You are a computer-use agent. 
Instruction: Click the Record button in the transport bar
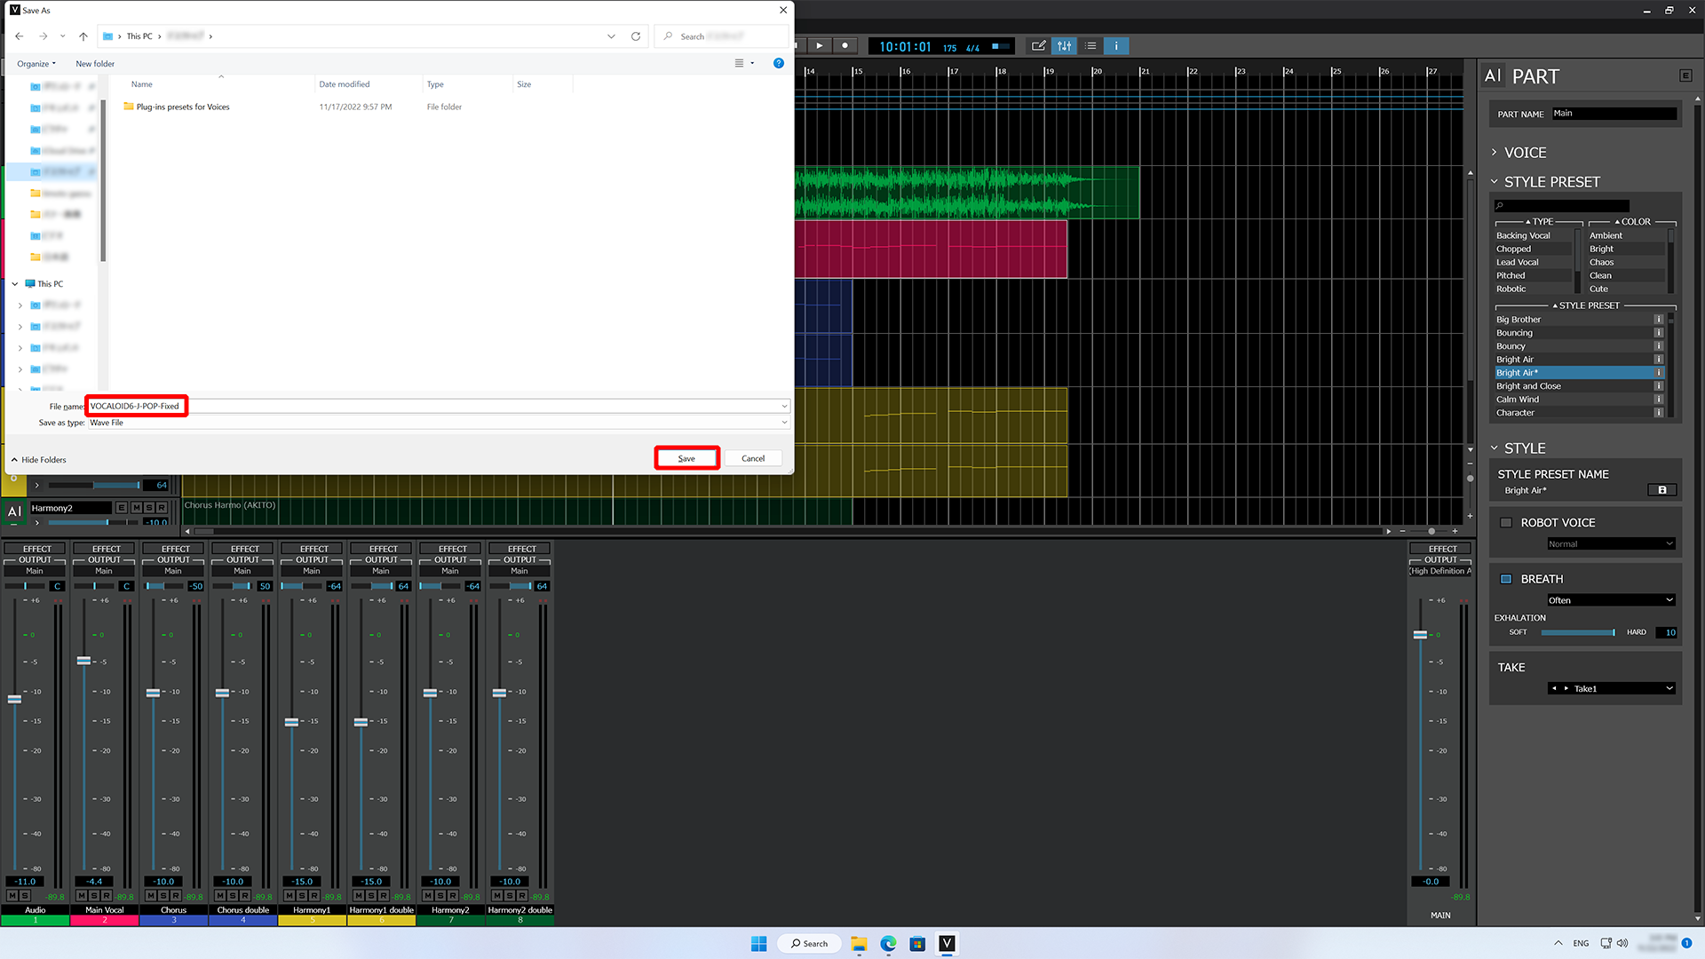[845, 45]
